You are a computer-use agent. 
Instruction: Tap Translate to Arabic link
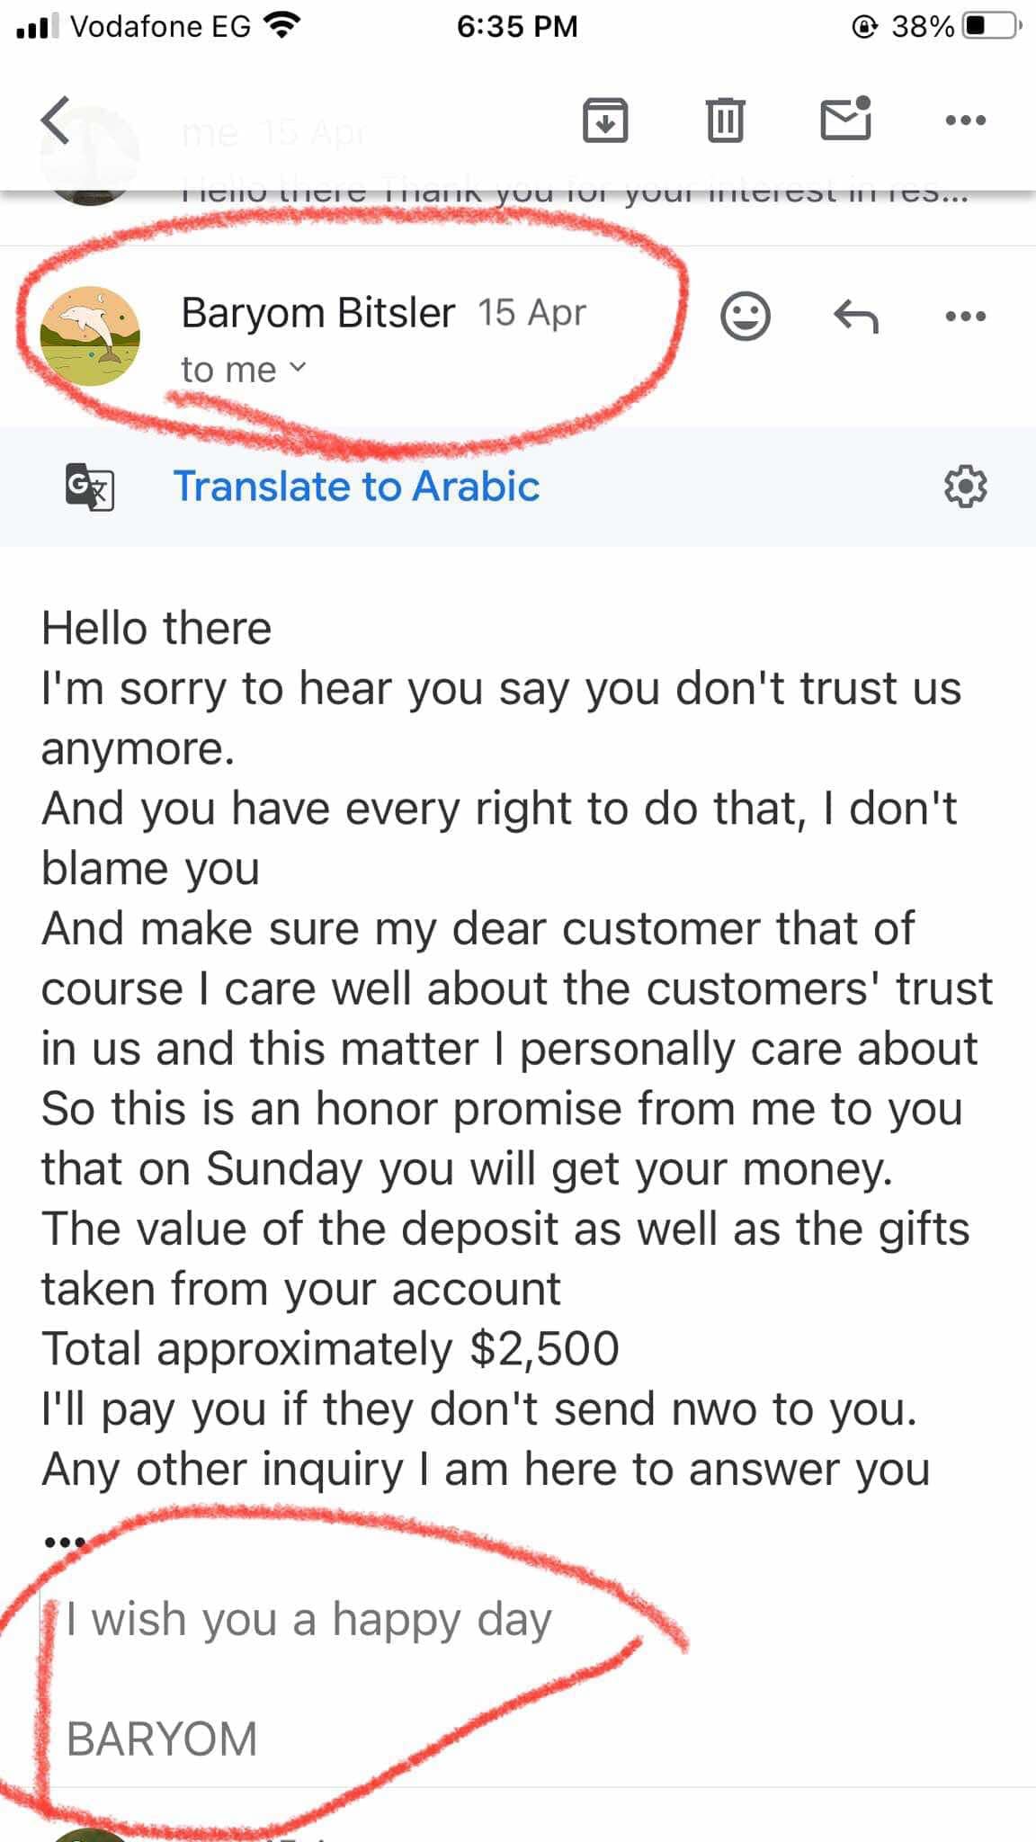(356, 487)
